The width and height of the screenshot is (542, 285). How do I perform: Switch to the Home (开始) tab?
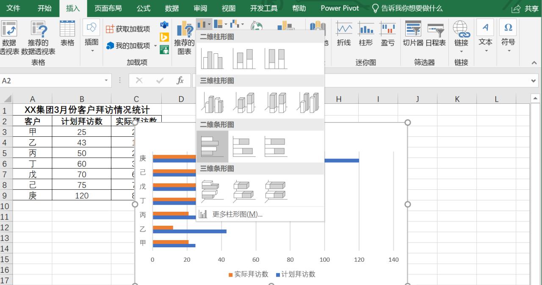point(44,8)
